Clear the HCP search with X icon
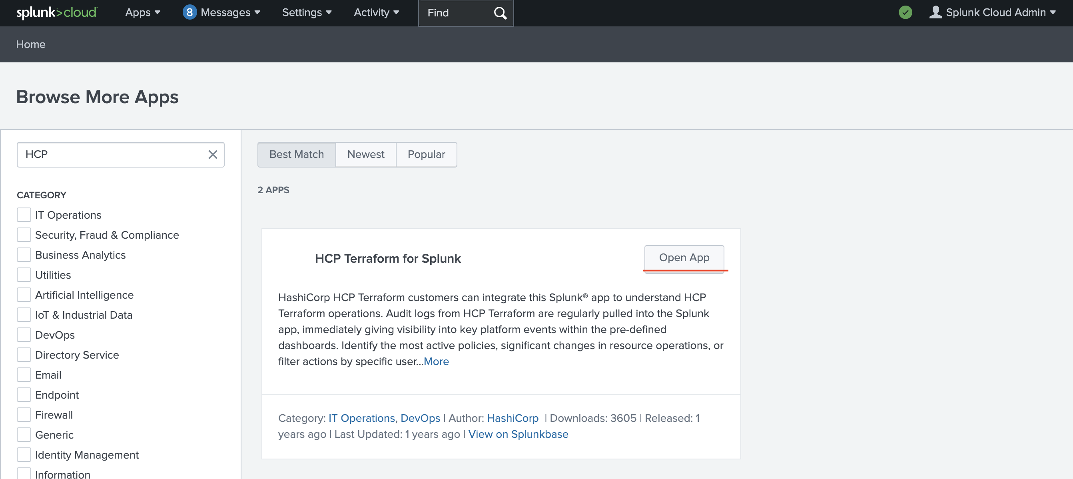 212,154
